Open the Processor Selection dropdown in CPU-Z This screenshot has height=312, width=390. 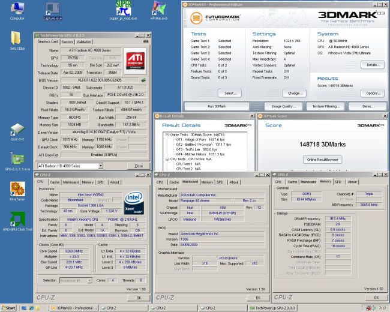[89, 280]
